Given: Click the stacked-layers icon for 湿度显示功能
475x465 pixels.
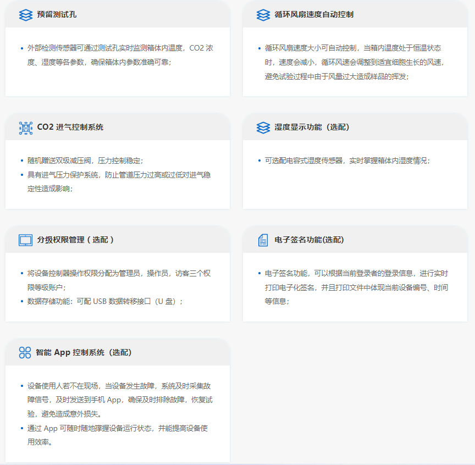Looking at the screenshot, I should pyautogui.click(x=263, y=128).
